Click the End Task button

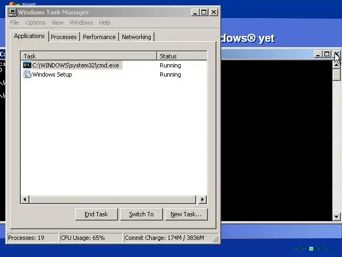[x=96, y=214]
